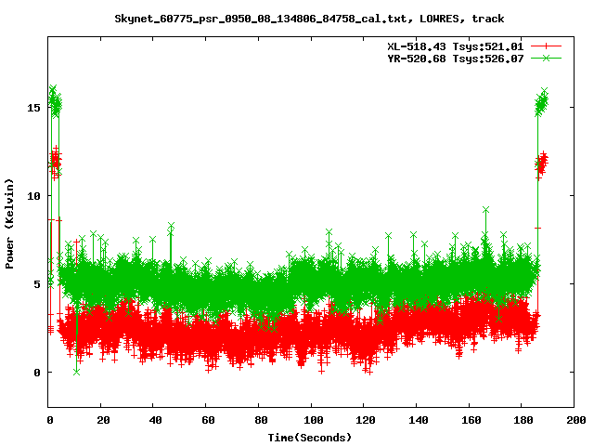
Task: Click the highest green spike near 166 seconds
Action: [486, 210]
